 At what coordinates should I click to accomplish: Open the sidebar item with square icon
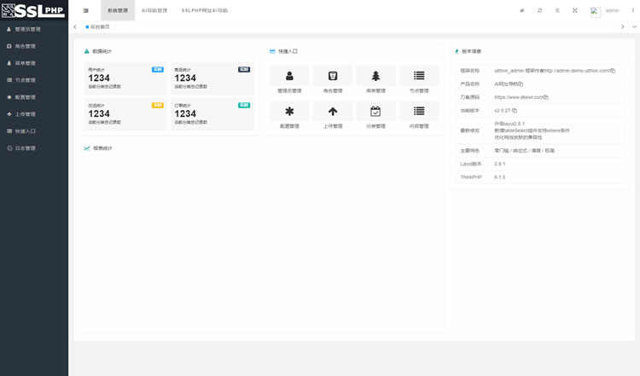34,47
